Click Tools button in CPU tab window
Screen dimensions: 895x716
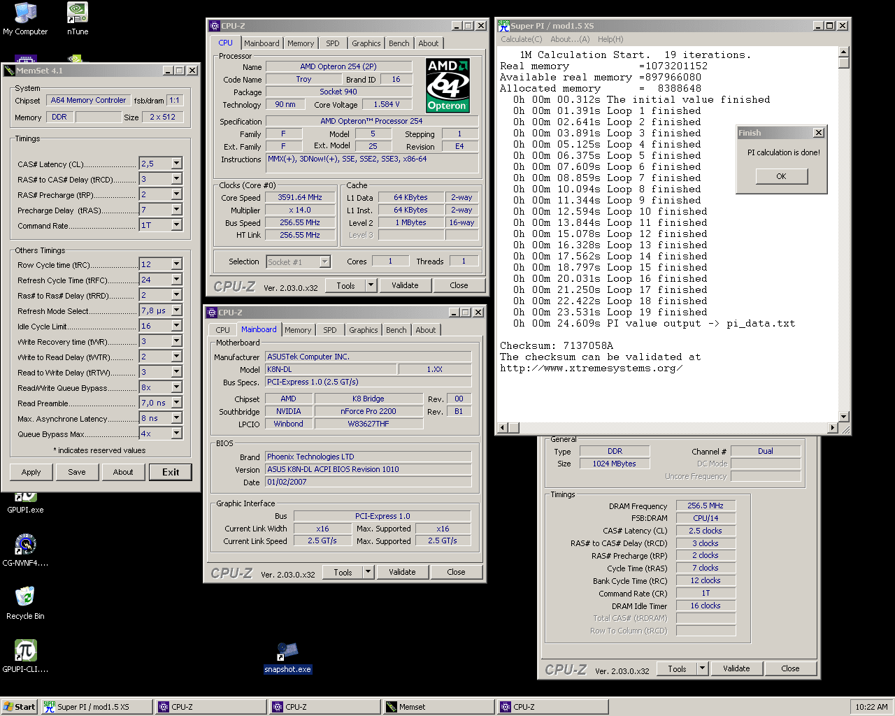(345, 285)
